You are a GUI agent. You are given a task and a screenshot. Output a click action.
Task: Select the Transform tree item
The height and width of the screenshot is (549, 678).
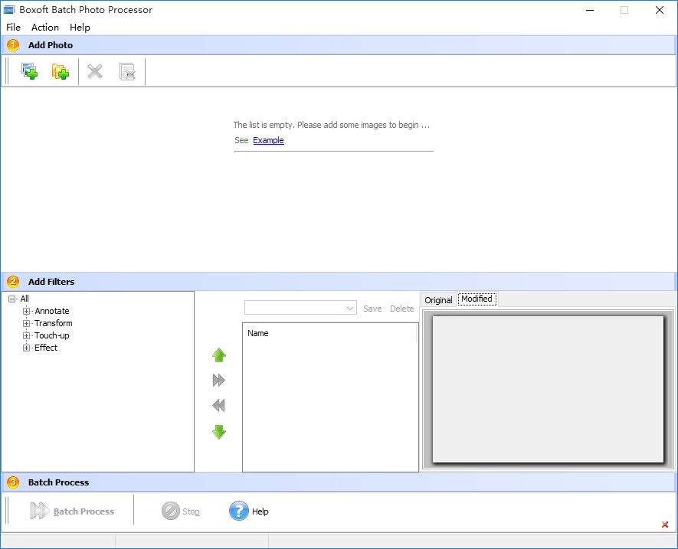tap(54, 323)
